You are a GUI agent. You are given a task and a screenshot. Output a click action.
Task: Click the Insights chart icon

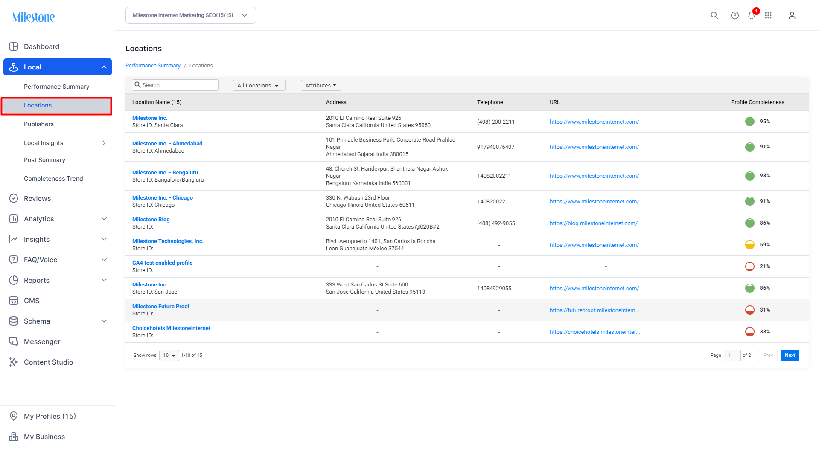pyautogui.click(x=14, y=239)
